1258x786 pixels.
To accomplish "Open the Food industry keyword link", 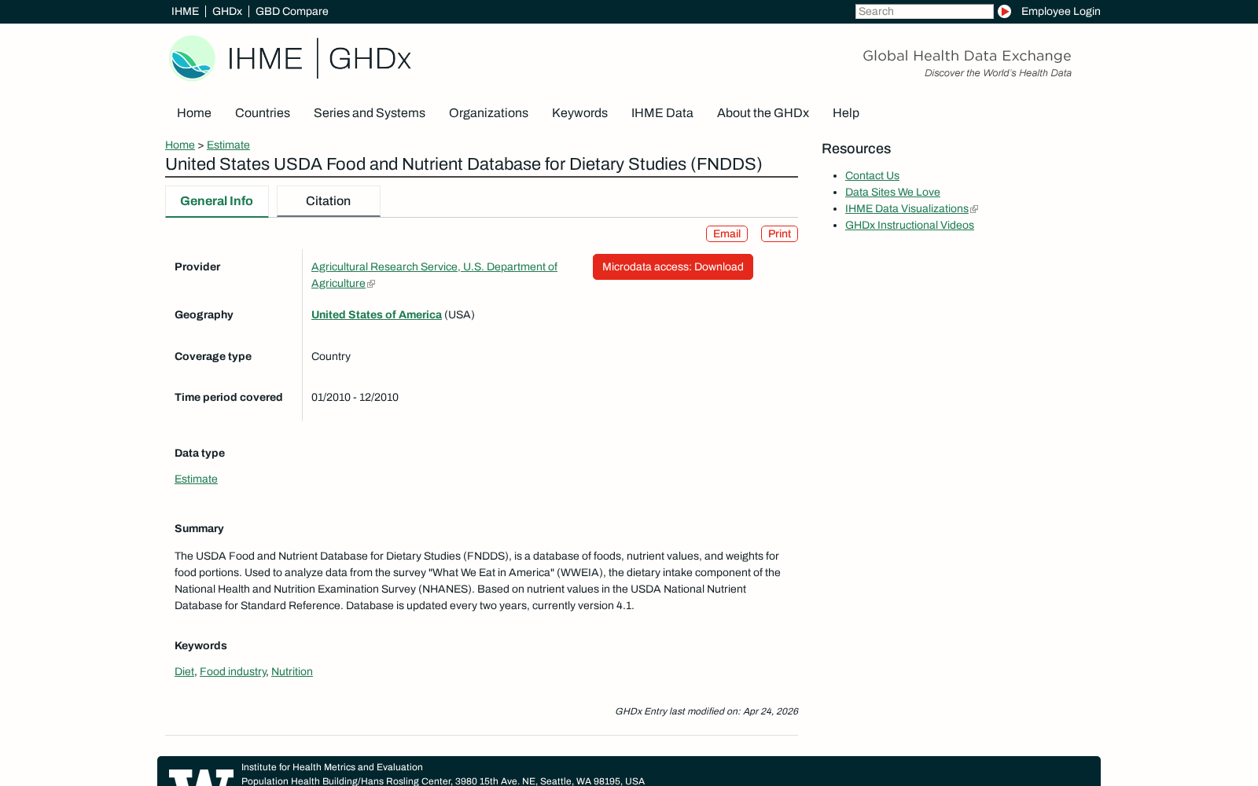I will point(233,671).
